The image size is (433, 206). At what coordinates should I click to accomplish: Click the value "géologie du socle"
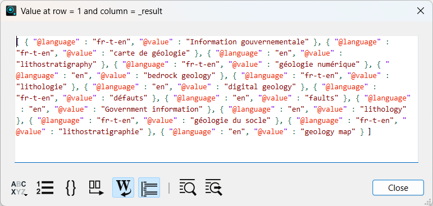coord(230,121)
